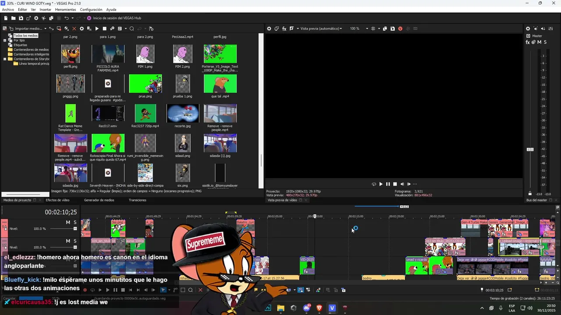
Task: Select the Etiquetas tree item
Action: pyautogui.click(x=20, y=45)
